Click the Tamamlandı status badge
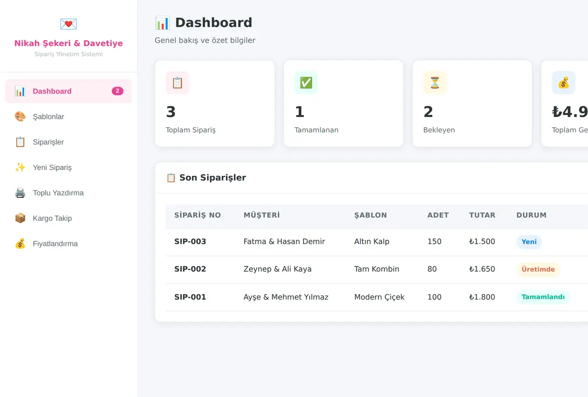Screen dimensions: 588x397 point(543,297)
